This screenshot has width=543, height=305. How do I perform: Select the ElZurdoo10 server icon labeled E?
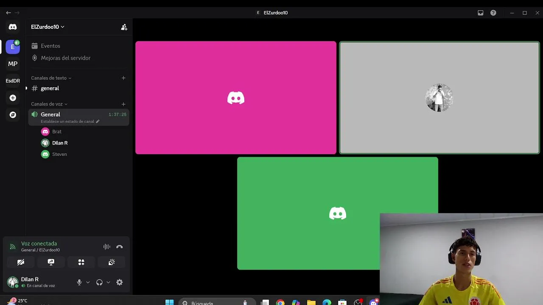tap(13, 47)
